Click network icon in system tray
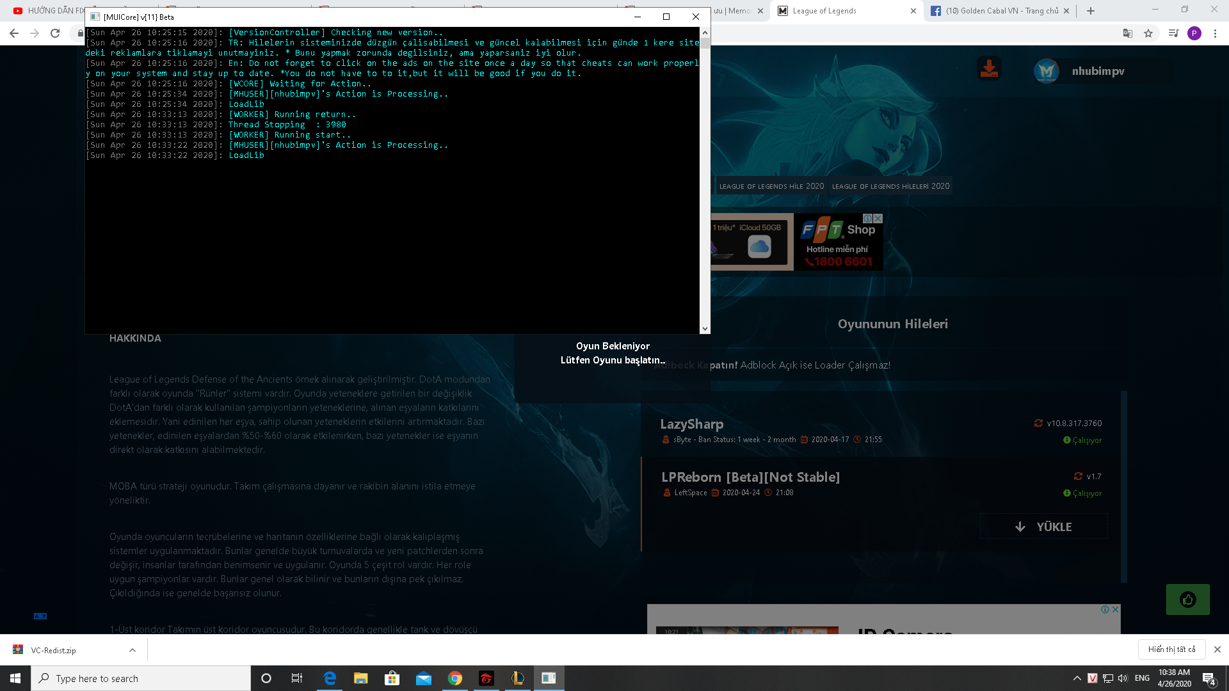 [1108, 678]
